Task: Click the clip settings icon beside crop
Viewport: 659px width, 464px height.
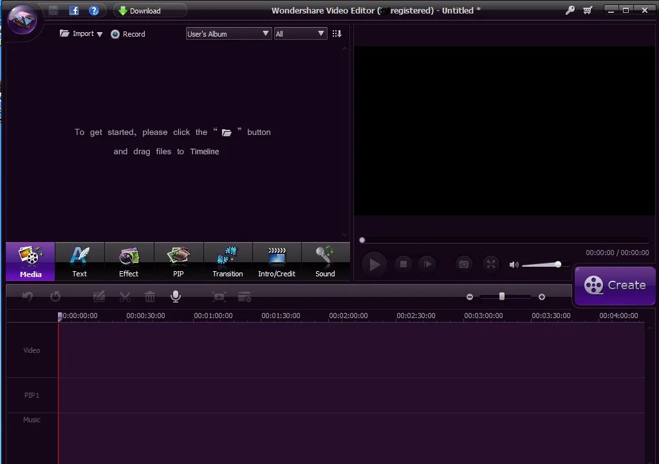Action: (245, 297)
